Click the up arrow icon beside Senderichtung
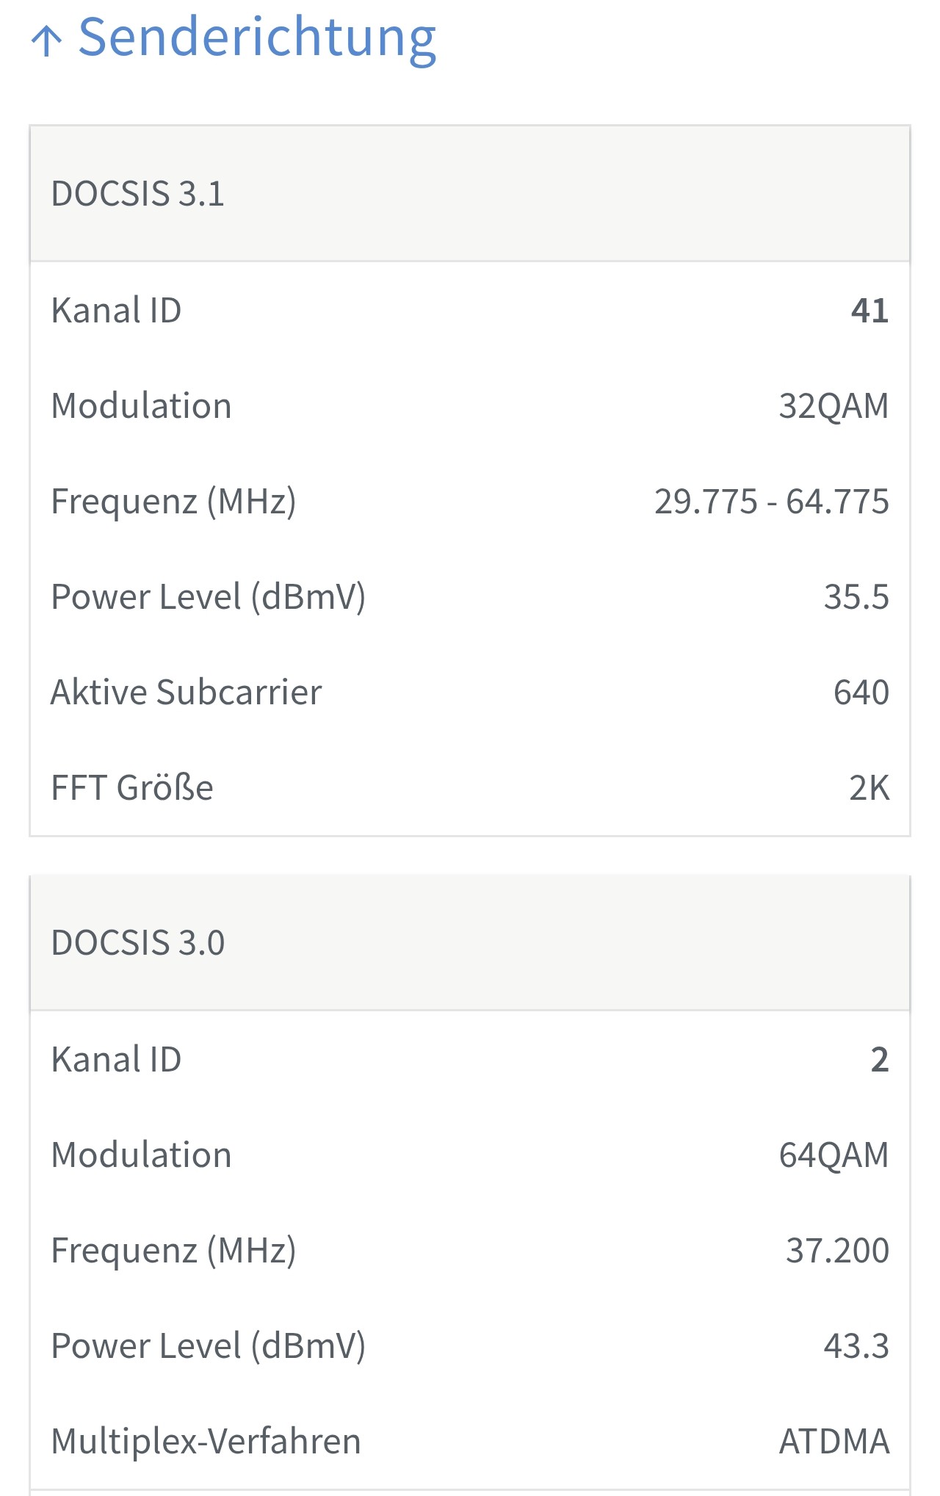Screen dimensions: 940x1496 [x=47, y=41]
